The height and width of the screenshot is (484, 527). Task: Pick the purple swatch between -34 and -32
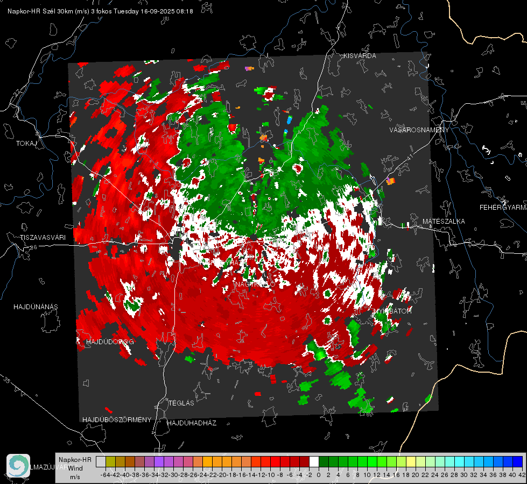159,461
